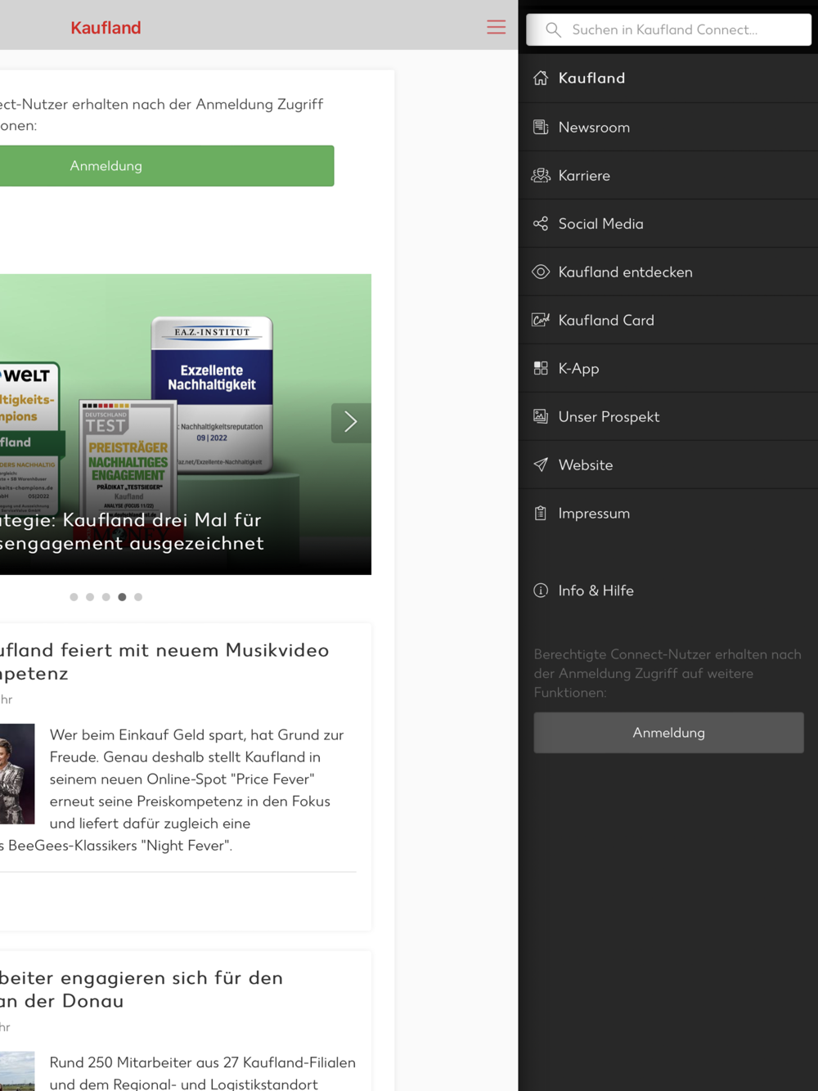Open Info & Hilfe menu entry
This screenshot has height=1091, width=818.
tap(668, 590)
